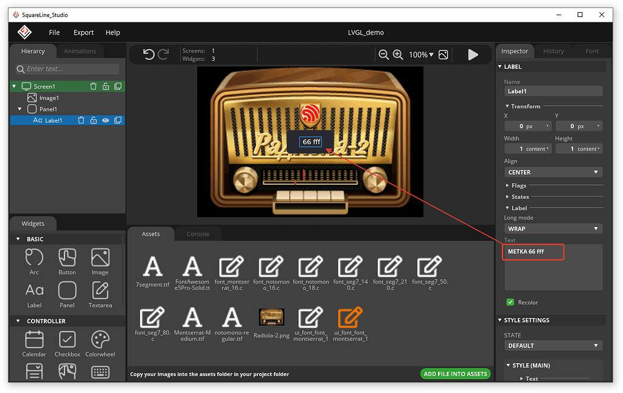Launch the project preview play button
623x393 pixels.
[x=473, y=54]
